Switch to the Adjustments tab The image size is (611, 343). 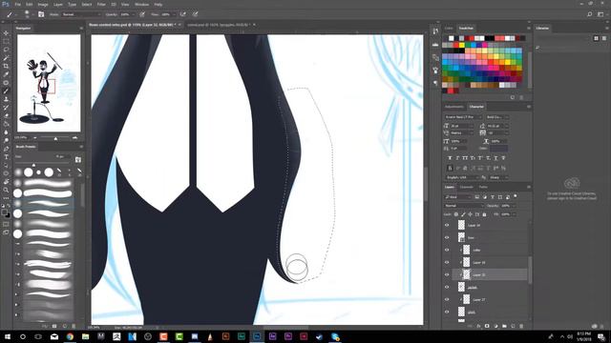(454, 107)
